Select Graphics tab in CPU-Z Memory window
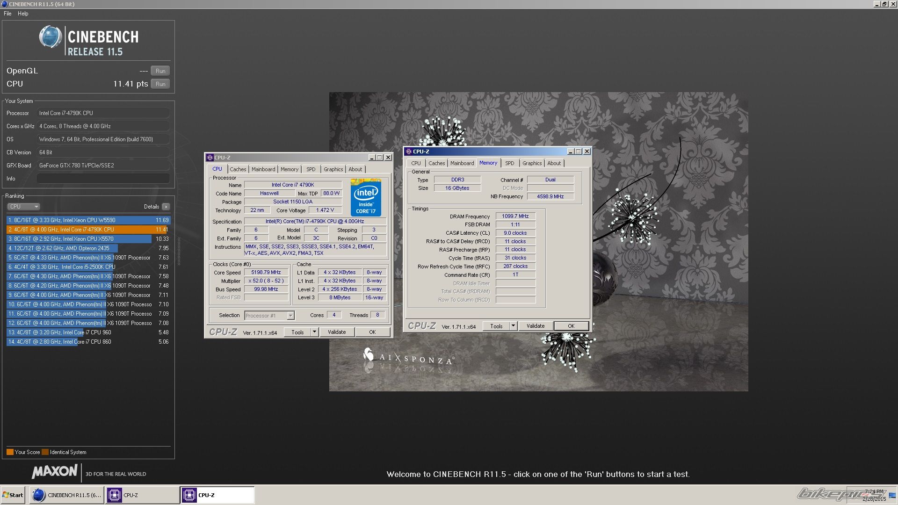This screenshot has width=898, height=505. coord(532,163)
